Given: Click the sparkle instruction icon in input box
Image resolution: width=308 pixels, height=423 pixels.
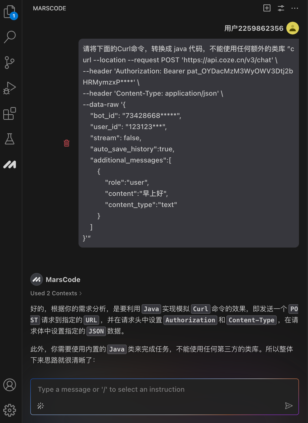Looking at the screenshot, I should pos(41,406).
